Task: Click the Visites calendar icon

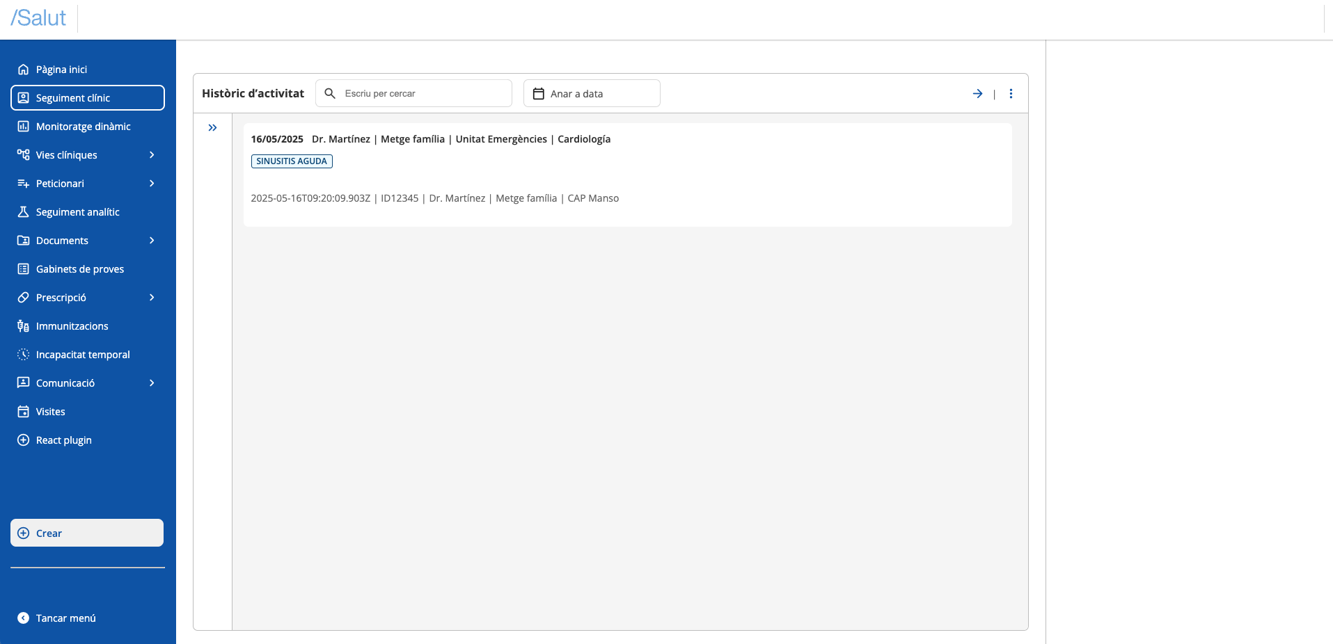Action: [x=23, y=412]
